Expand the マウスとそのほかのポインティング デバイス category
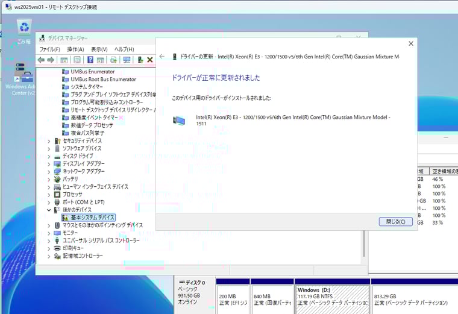 tap(49, 225)
